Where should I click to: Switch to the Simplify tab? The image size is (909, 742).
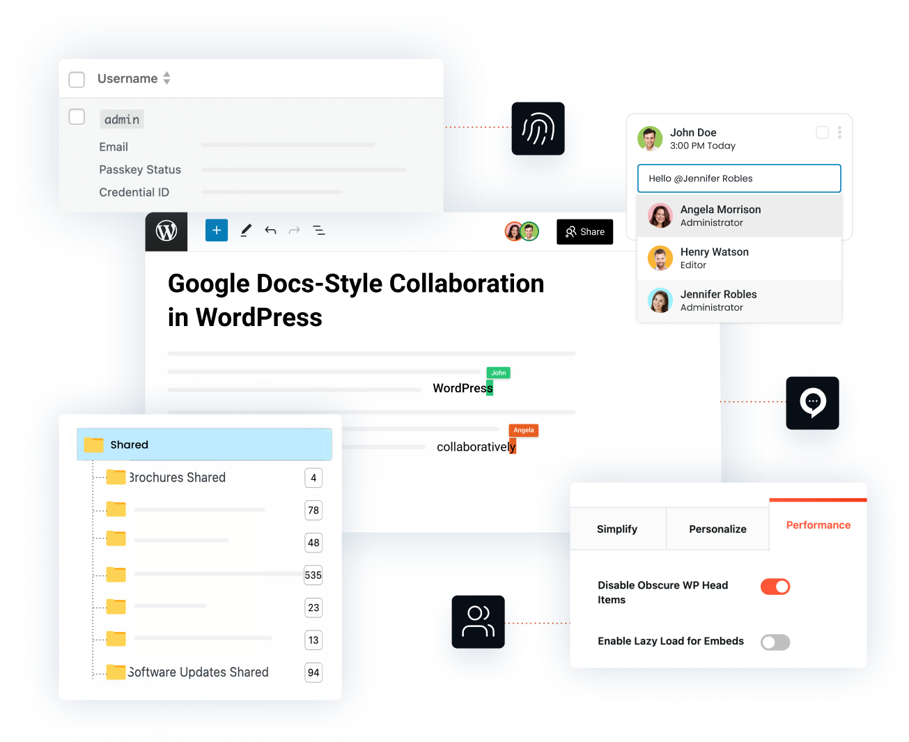[618, 529]
